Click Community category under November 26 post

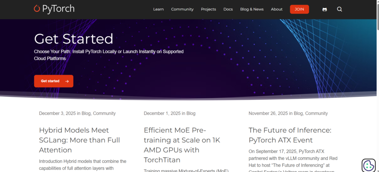click(317, 113)
